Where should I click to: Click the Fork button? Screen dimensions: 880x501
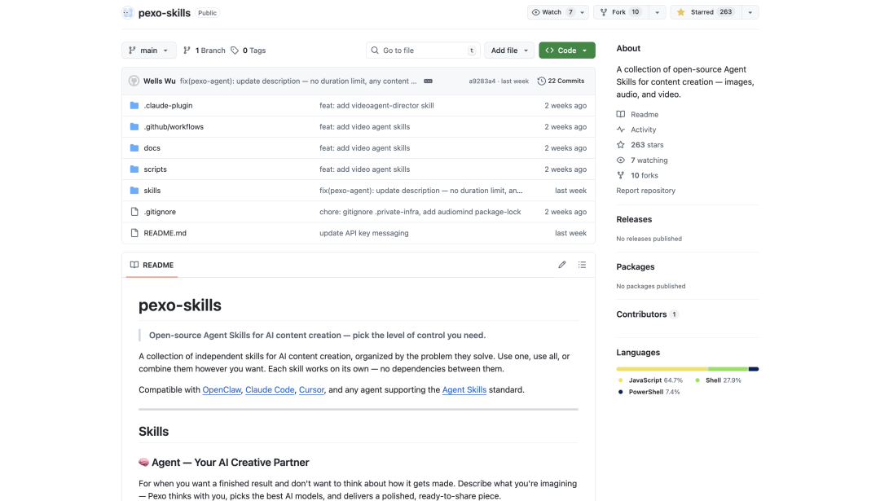[621, 12]
